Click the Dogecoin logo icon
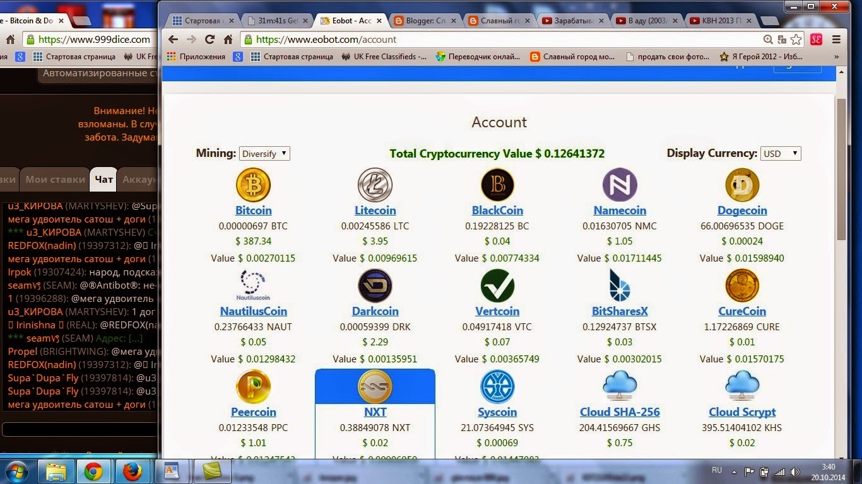The height and width of the screenshot is (484, 862). [742, 185]
